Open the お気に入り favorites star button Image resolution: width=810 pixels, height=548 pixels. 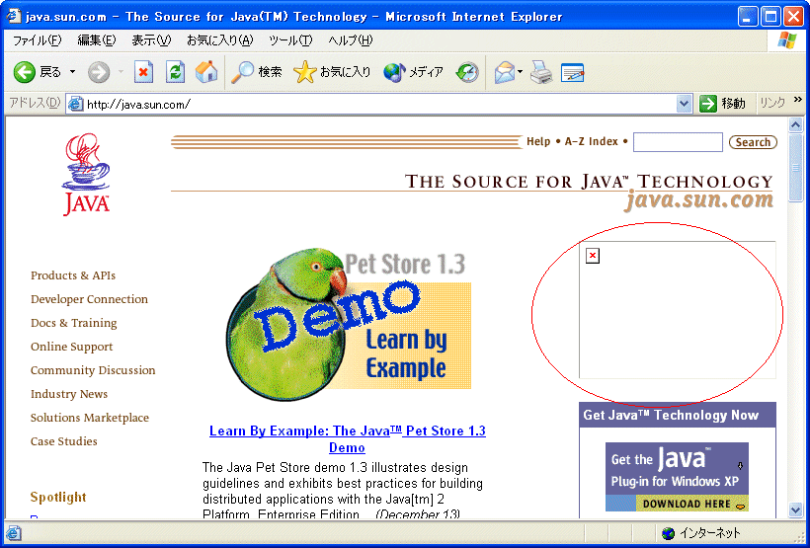coord(332,72)
